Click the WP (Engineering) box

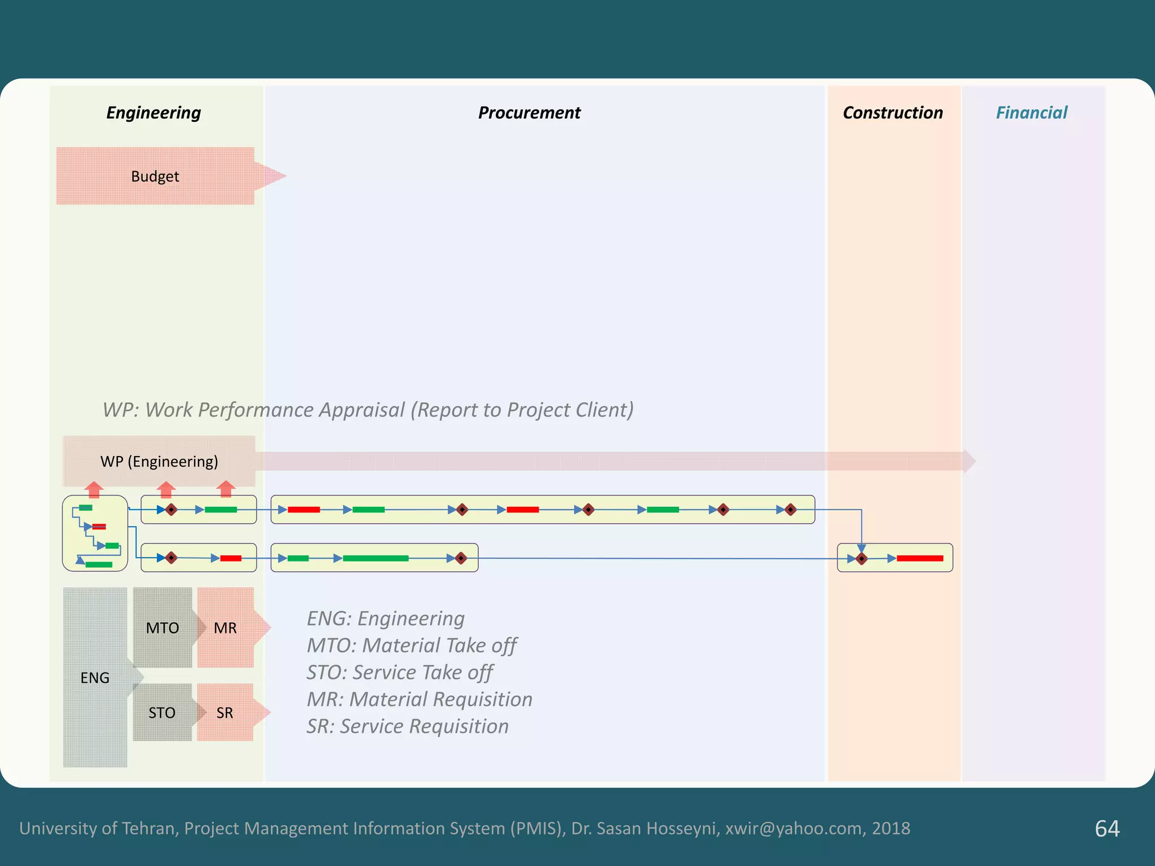[159, 461]
